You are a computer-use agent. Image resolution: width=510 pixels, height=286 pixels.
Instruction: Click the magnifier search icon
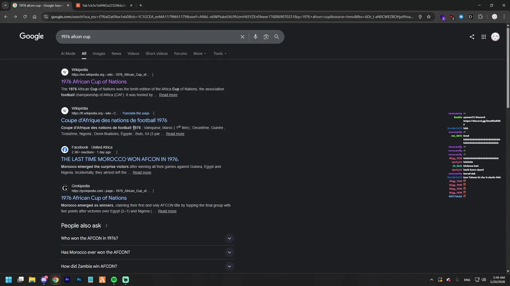[x=277, y=37]
